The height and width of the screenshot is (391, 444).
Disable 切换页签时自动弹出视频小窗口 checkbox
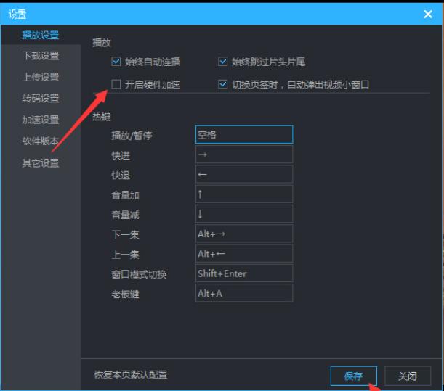click(x=223, y=84)
